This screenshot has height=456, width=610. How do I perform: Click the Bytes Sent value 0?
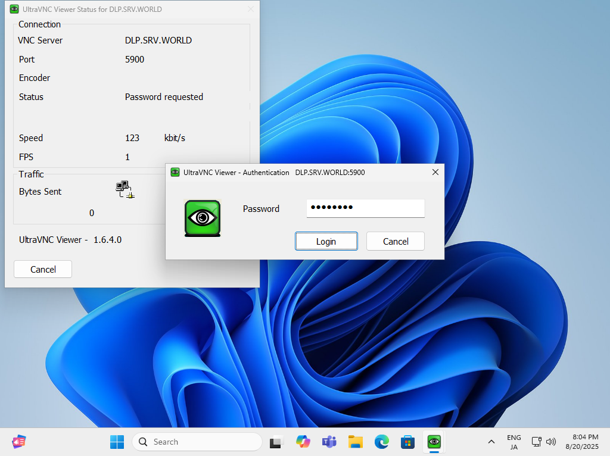click(92, 213)
